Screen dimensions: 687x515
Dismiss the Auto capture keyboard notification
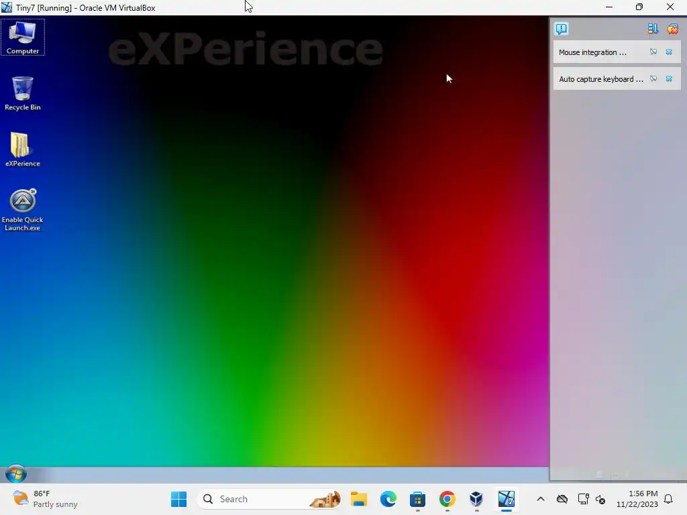pos(669,79)
